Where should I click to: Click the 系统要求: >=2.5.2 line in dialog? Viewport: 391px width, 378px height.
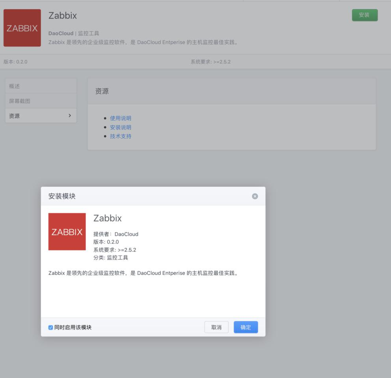(115, 250)
